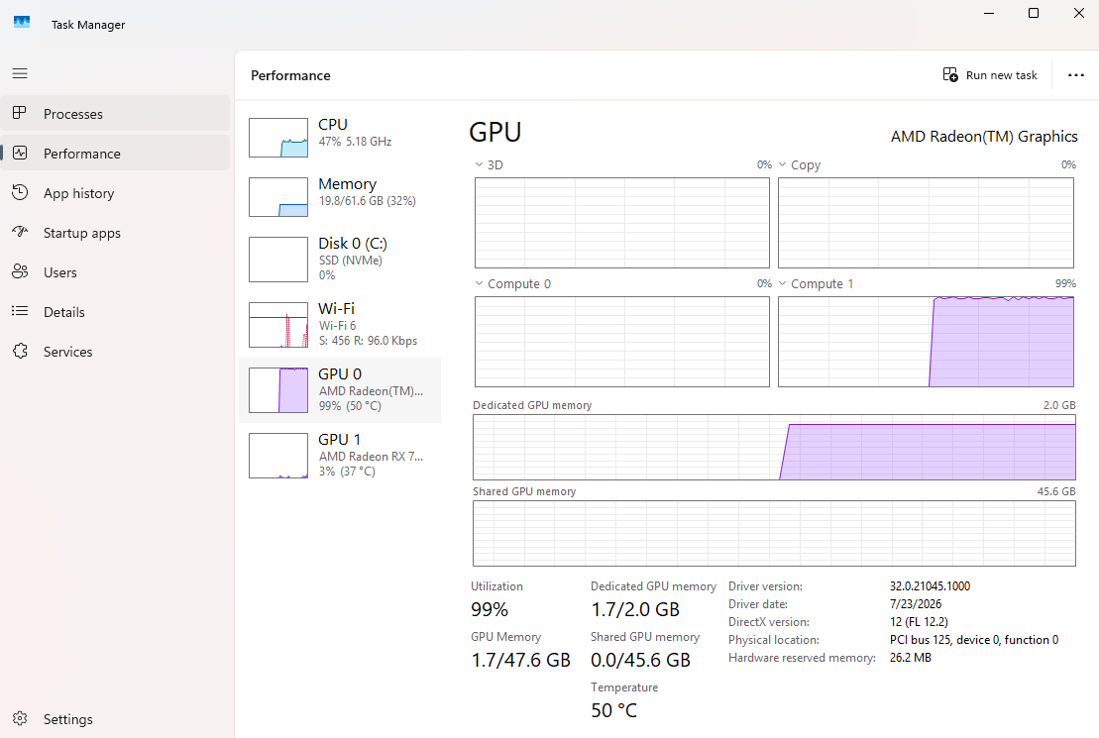Click the Startup apps gauge icon
This screenshot has width=1099, height=738.
point(20,232)
